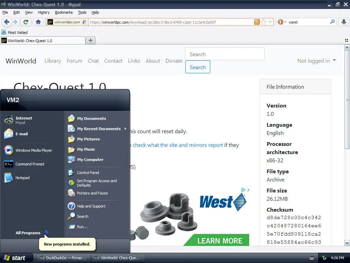Viewport: 350px width, 263px height.
Task: Click the forward navigation arrow
Action: pos(15,22)
